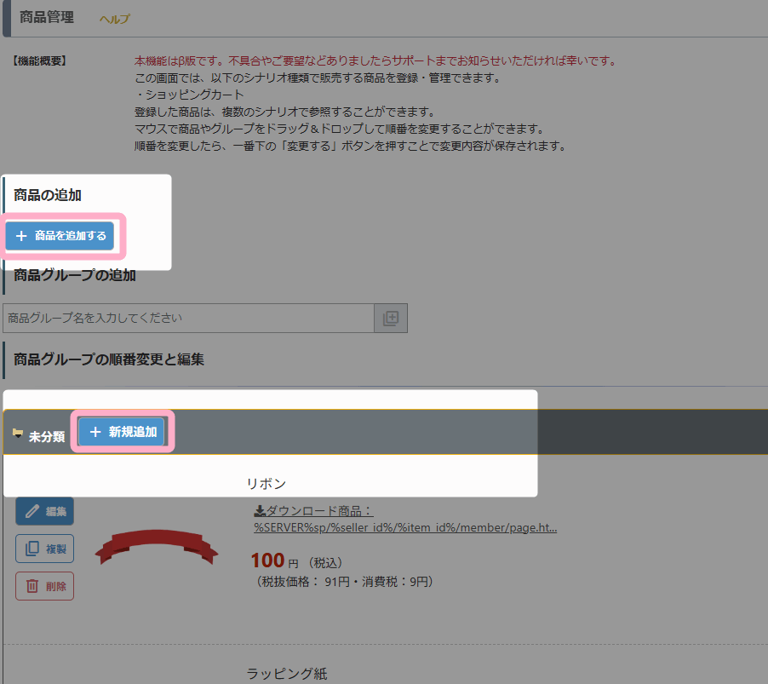Viewport: 768px width, 684px height.
Task: Click the 削除 button for リボン
Action: click(44, 586)
